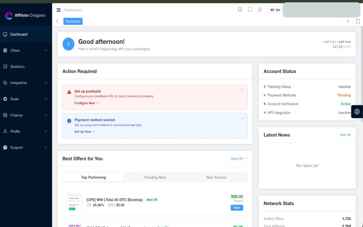Select the blue Dashboard page tab
The width and height of the screenshot is (363, 227).
pos(73,21)
